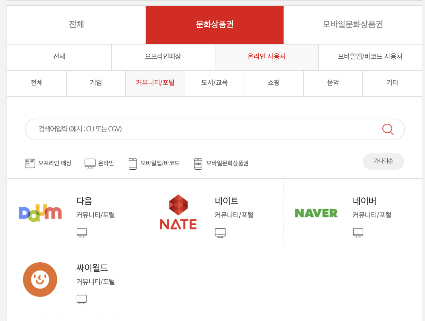Image resolution: width=425 pixels, height=321 pixels.
Task: Switch to the 모바일문화상품권 tab
Action: [353, 25]
